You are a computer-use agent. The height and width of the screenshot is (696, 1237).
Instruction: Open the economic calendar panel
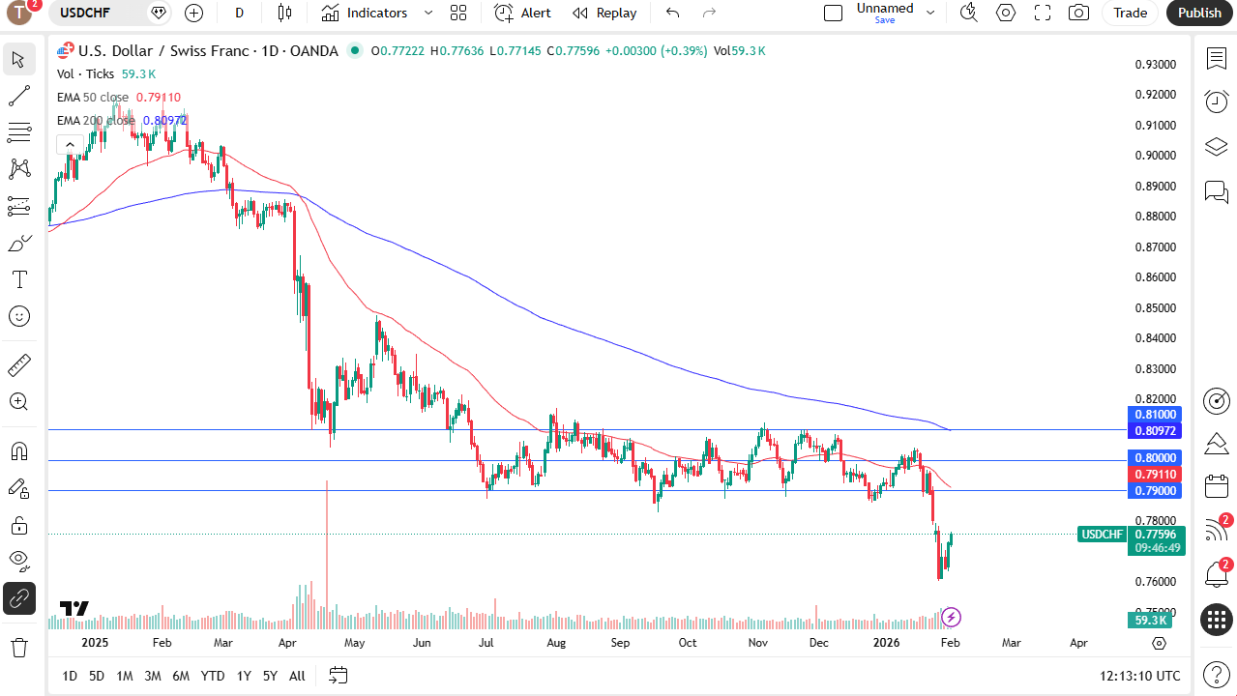[x=1217, y=486]
